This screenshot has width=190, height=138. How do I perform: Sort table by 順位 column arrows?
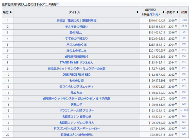click(x=11, y=12)
